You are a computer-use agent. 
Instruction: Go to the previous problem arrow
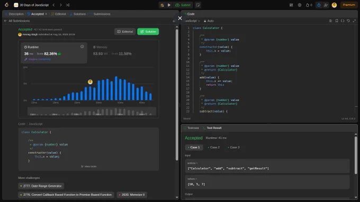pos(53,5)
